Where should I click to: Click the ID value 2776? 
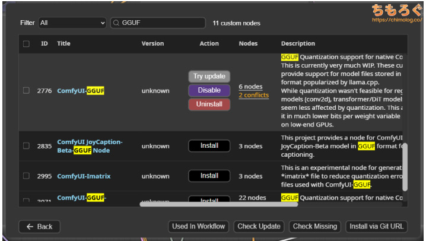point(44,91)
